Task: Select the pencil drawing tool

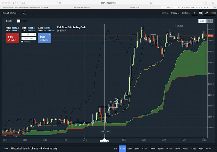Action: pos(207,13)
